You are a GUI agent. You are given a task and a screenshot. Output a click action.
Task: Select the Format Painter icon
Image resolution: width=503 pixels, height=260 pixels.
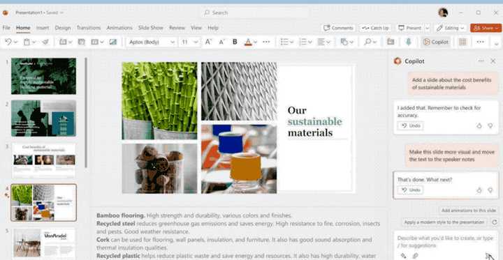pyautogui.click(x=45, y=42)
